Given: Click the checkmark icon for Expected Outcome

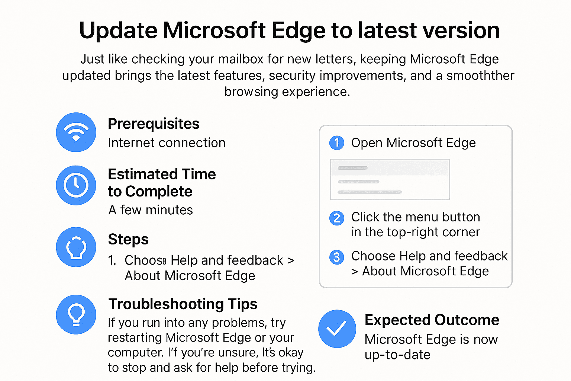Looking at the screenshot, I should coord(337,329).
